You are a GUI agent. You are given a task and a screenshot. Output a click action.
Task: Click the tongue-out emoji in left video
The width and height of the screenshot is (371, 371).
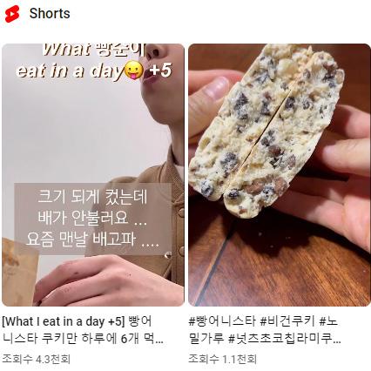click(133, 70)
